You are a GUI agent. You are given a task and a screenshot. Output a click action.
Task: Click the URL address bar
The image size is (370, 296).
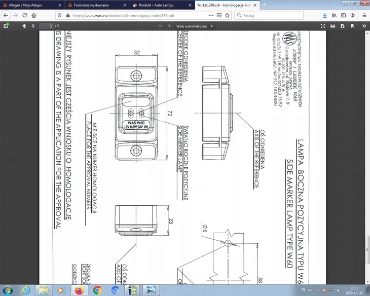point(139,15)
